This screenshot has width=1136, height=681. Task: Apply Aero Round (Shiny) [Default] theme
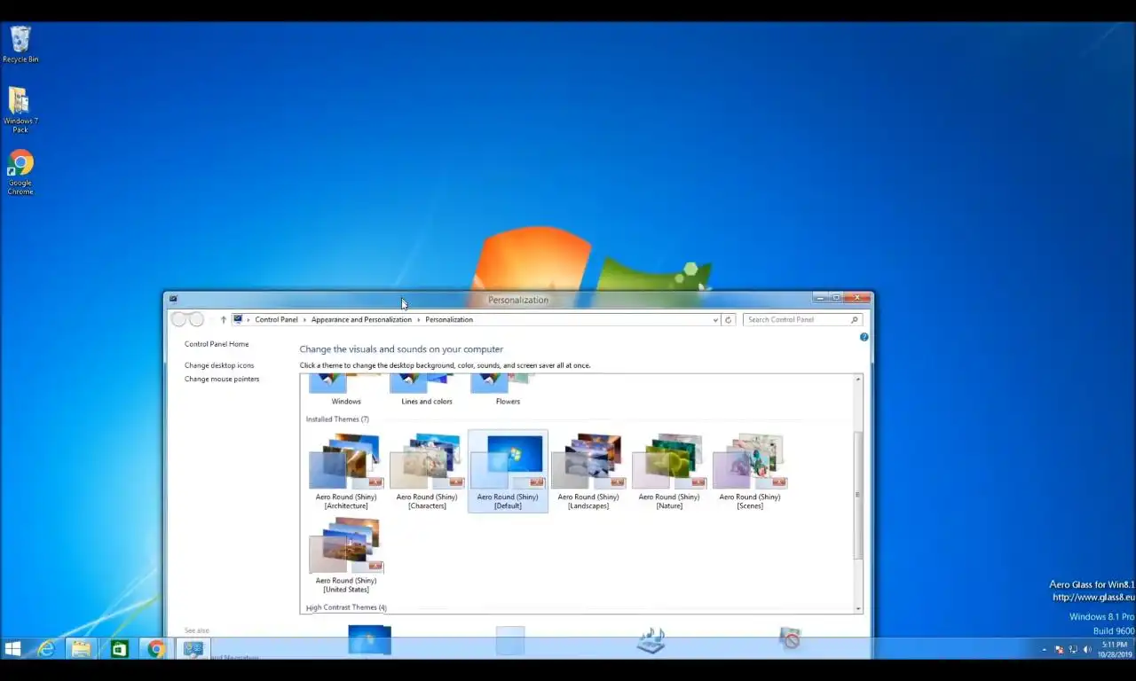[508, 471]
